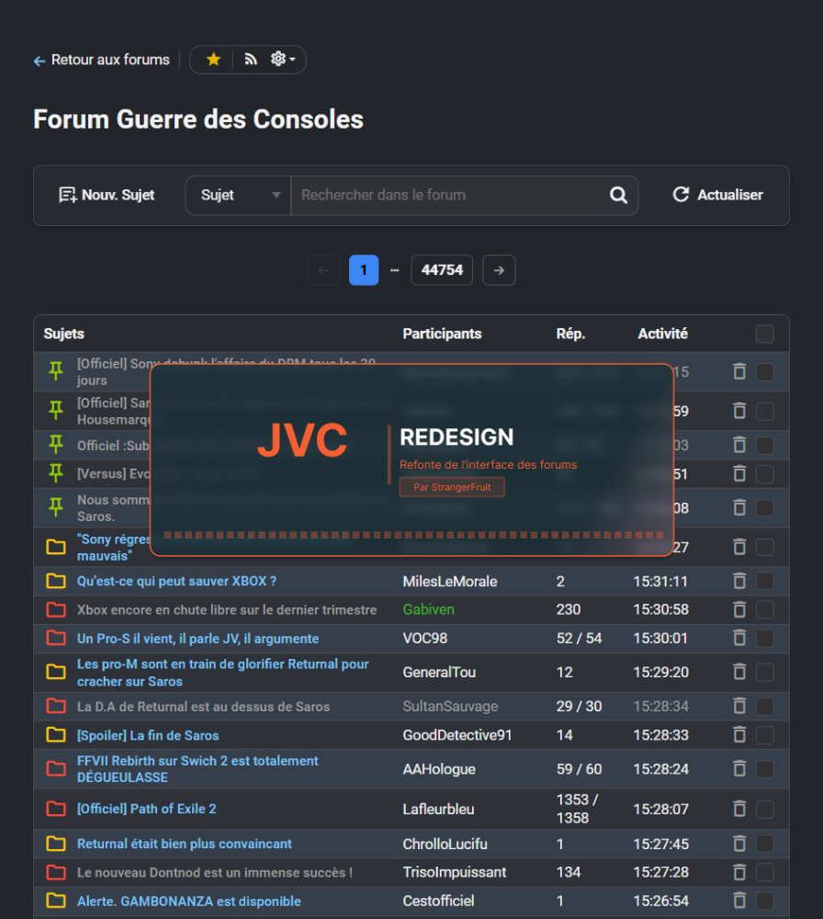Open the RSS feed icon
This screenshot has height=919, width=823.
click(x=251, y=59)
